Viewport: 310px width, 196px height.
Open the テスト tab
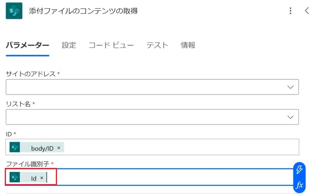(x=157, y=45)
